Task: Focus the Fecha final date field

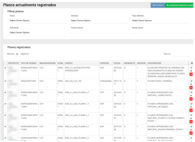Action: pos(160,32)
